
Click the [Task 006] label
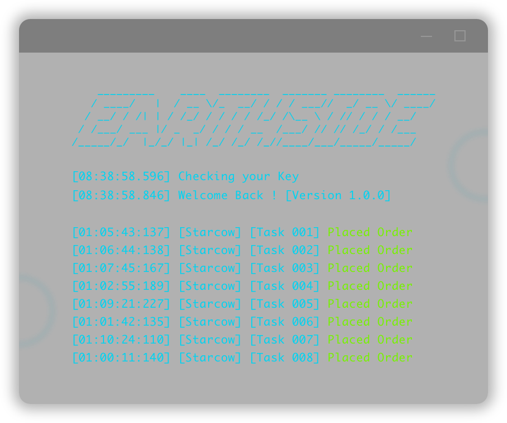point(285,322)
